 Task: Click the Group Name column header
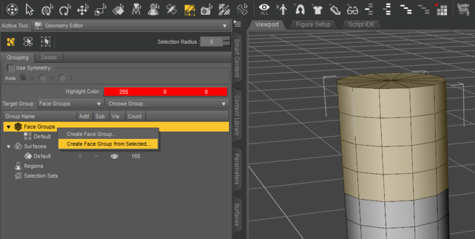click(40, 116)
